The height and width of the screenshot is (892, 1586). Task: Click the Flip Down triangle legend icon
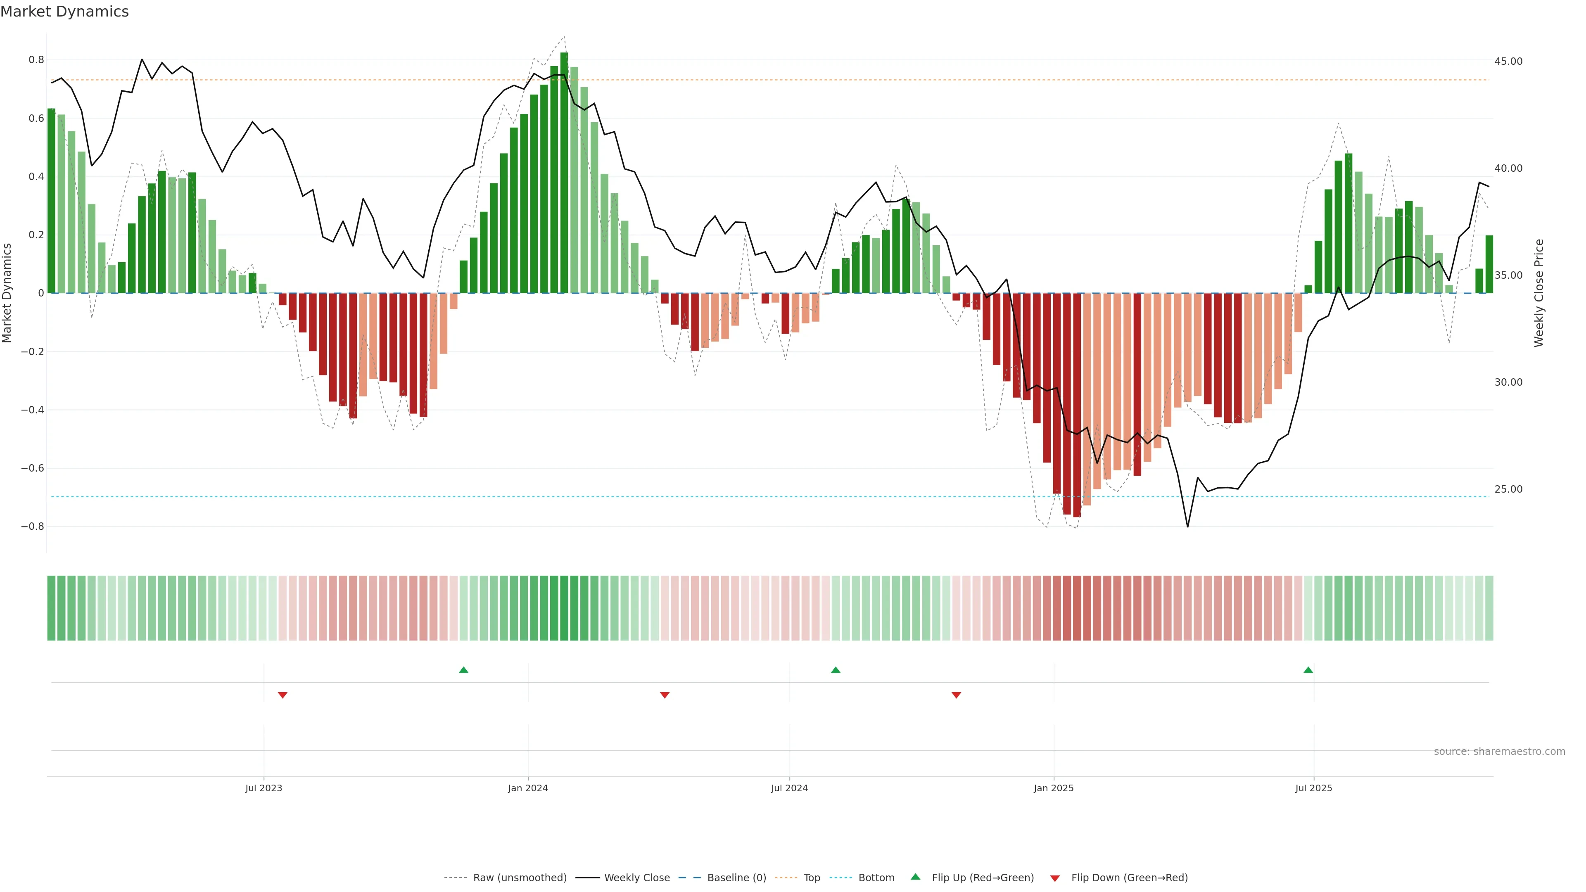point(1055,878)
